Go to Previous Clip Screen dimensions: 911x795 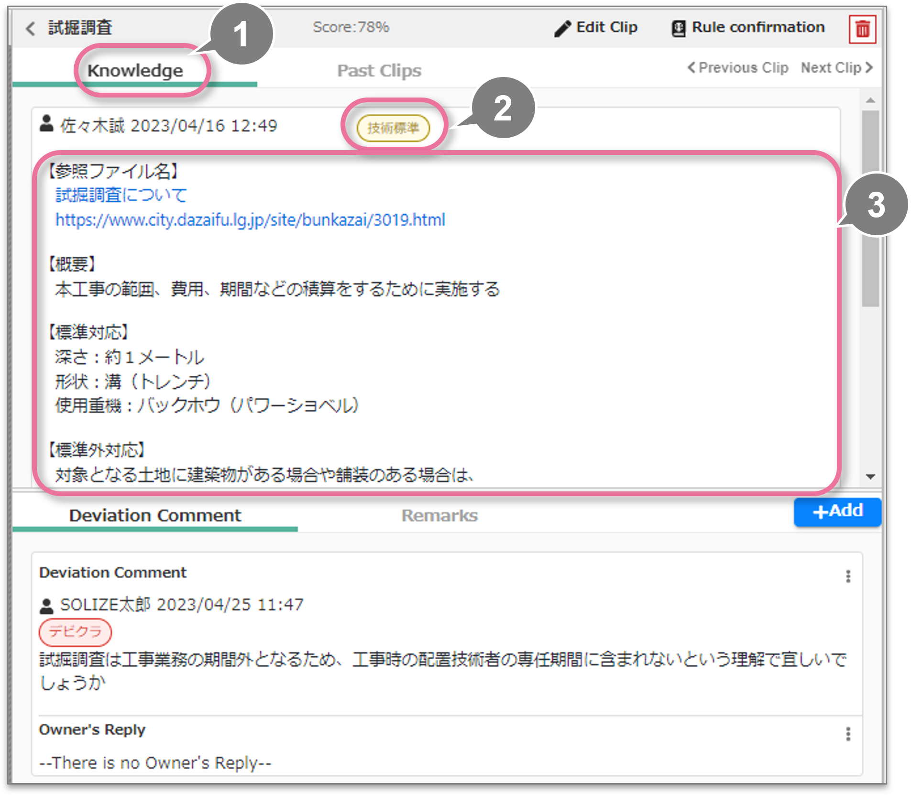(x=738, y=68)
